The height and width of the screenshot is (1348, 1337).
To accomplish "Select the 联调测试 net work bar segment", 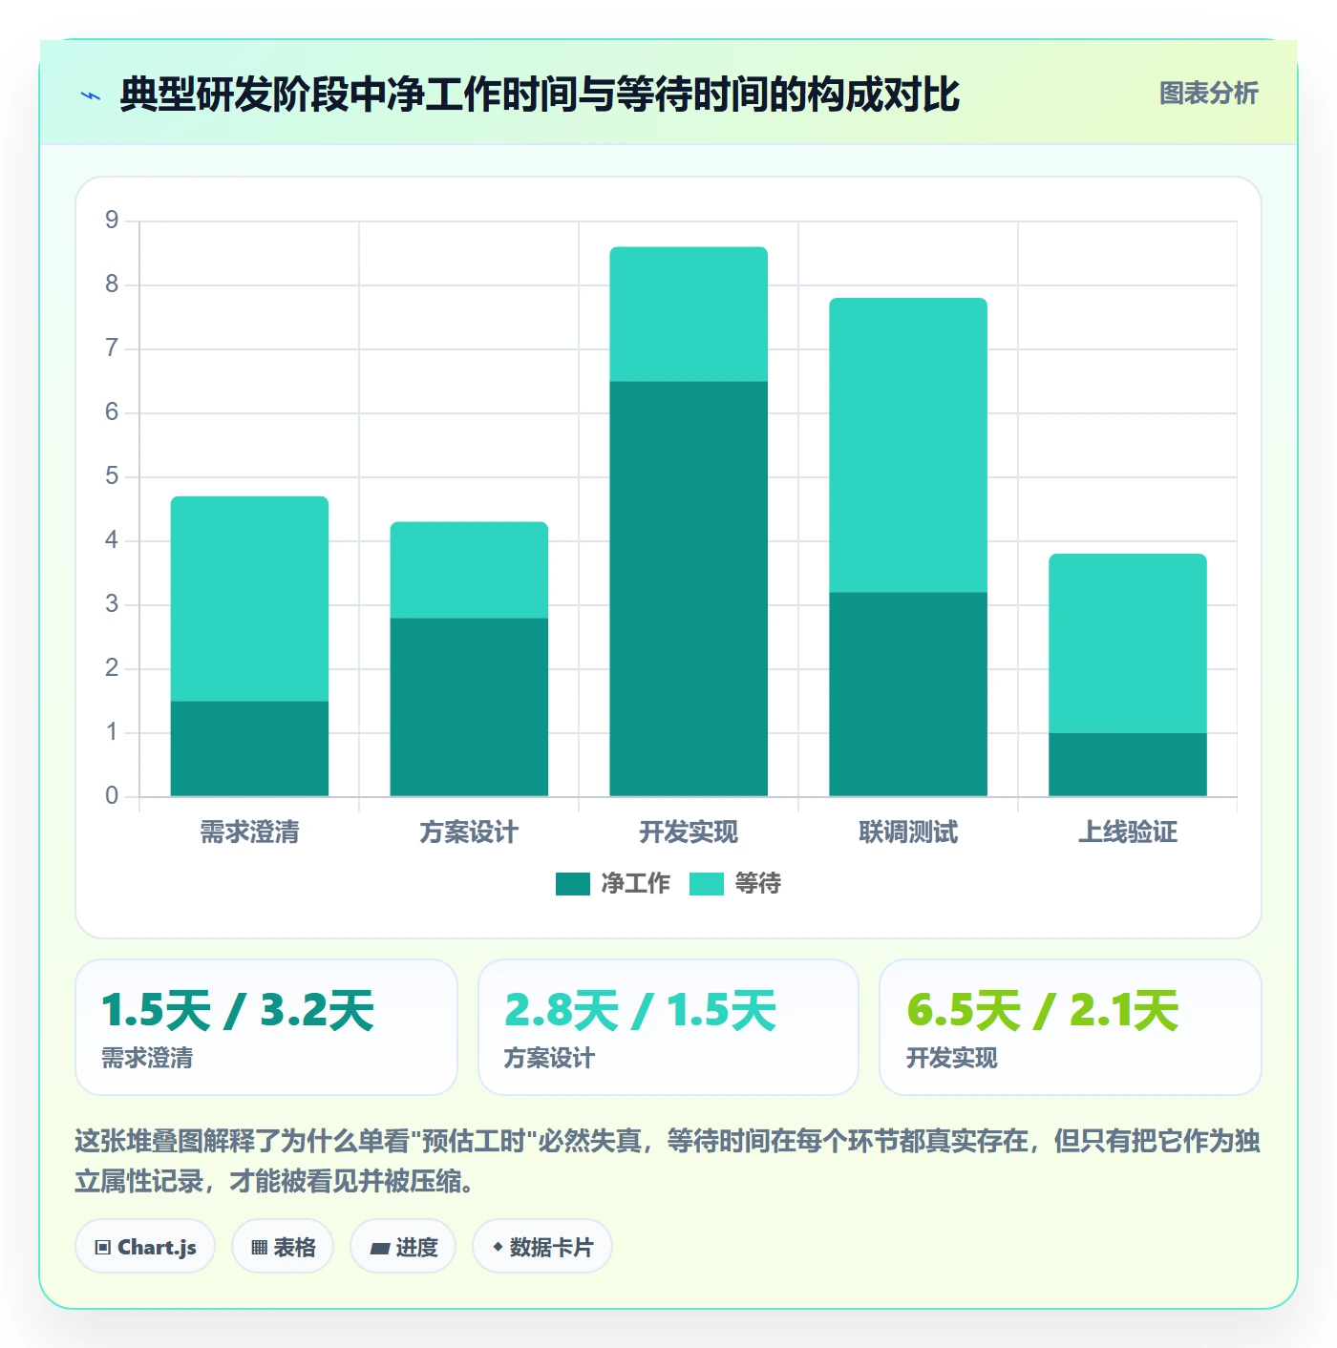I will click(x=908, y=694).
